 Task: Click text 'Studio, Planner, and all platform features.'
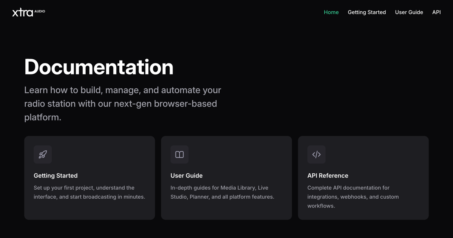(222, 197)
